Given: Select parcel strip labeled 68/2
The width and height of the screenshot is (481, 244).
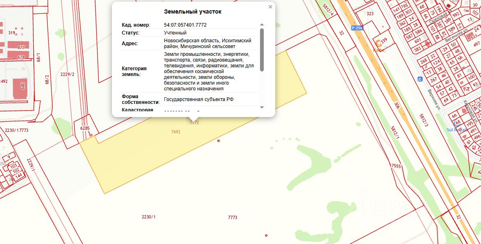Looking at the screenshot, I should pos(47,80).
